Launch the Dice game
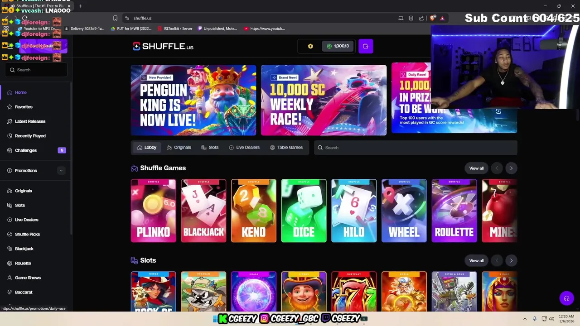Viewport: 580px width, 326px height. tap(304, 211)
